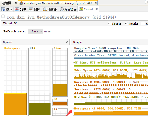Open the 监视 monitor tab
Viewport: 148px width, 118px height.
21,9
